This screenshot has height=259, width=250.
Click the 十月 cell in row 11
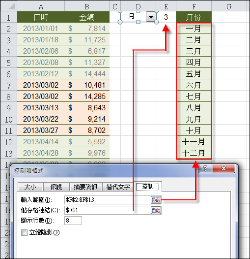click(x=194, y=130)
